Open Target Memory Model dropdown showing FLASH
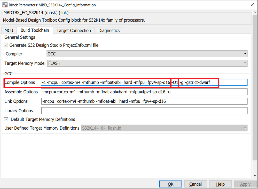The height and width of the screenshot is (189, 258). point(147,63)
